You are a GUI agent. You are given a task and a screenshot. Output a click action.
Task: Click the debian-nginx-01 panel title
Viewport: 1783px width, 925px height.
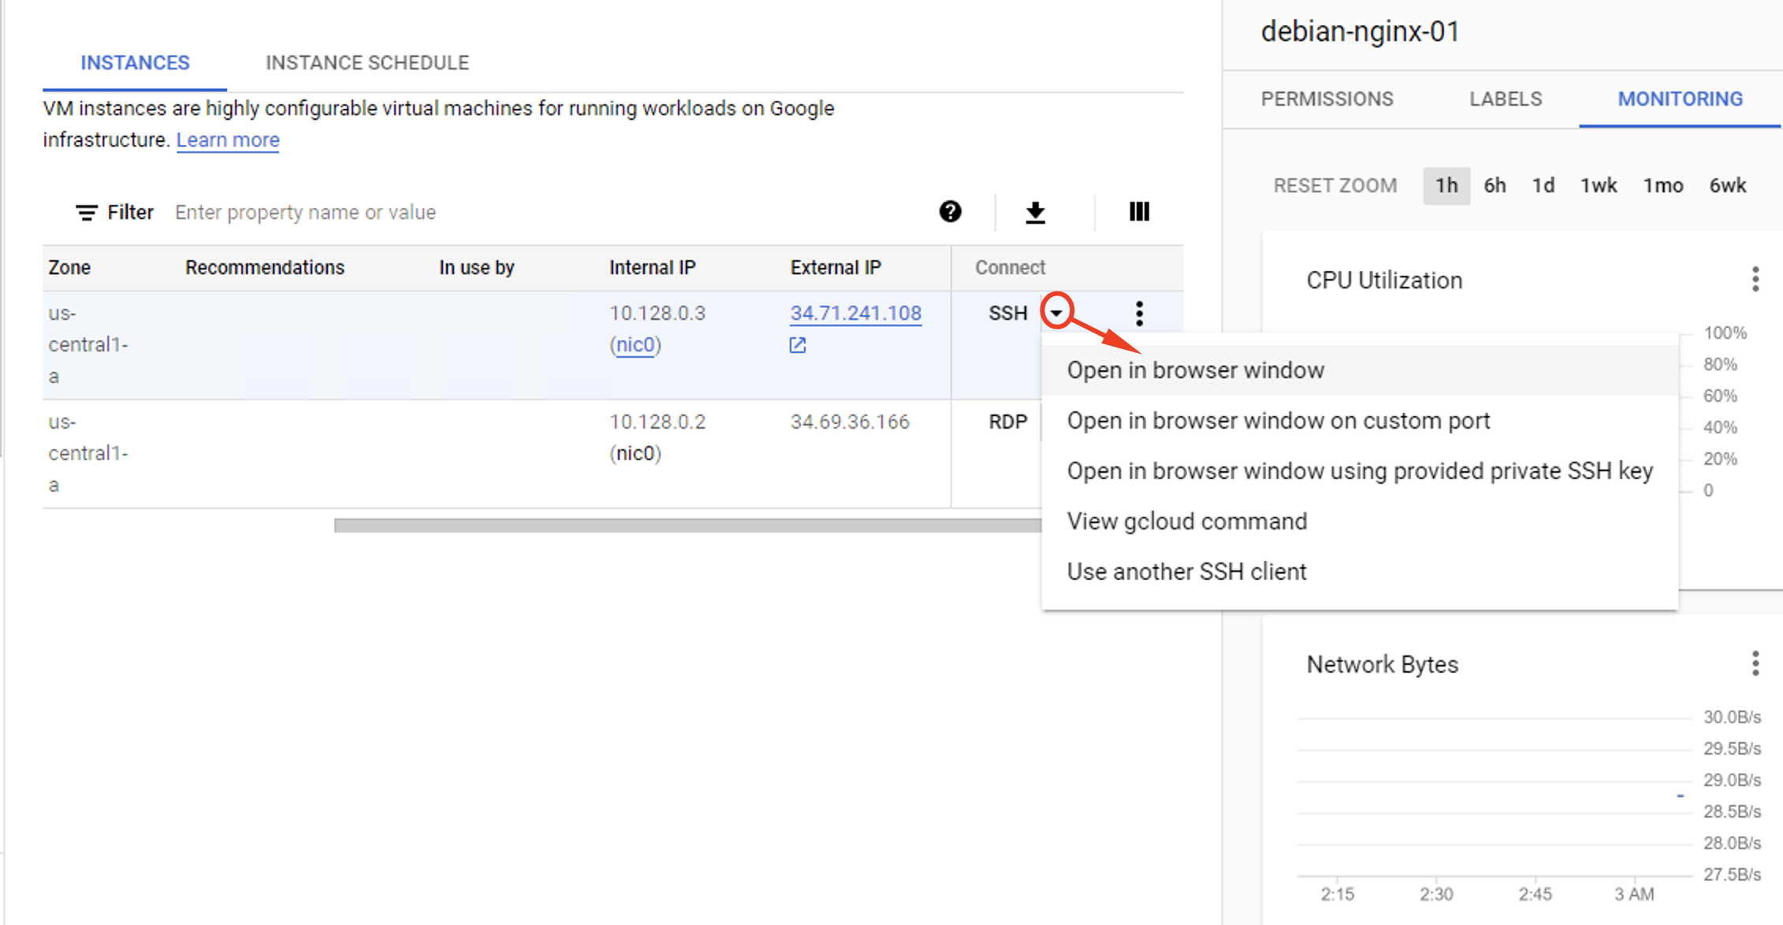click(x=1361, y=32)
